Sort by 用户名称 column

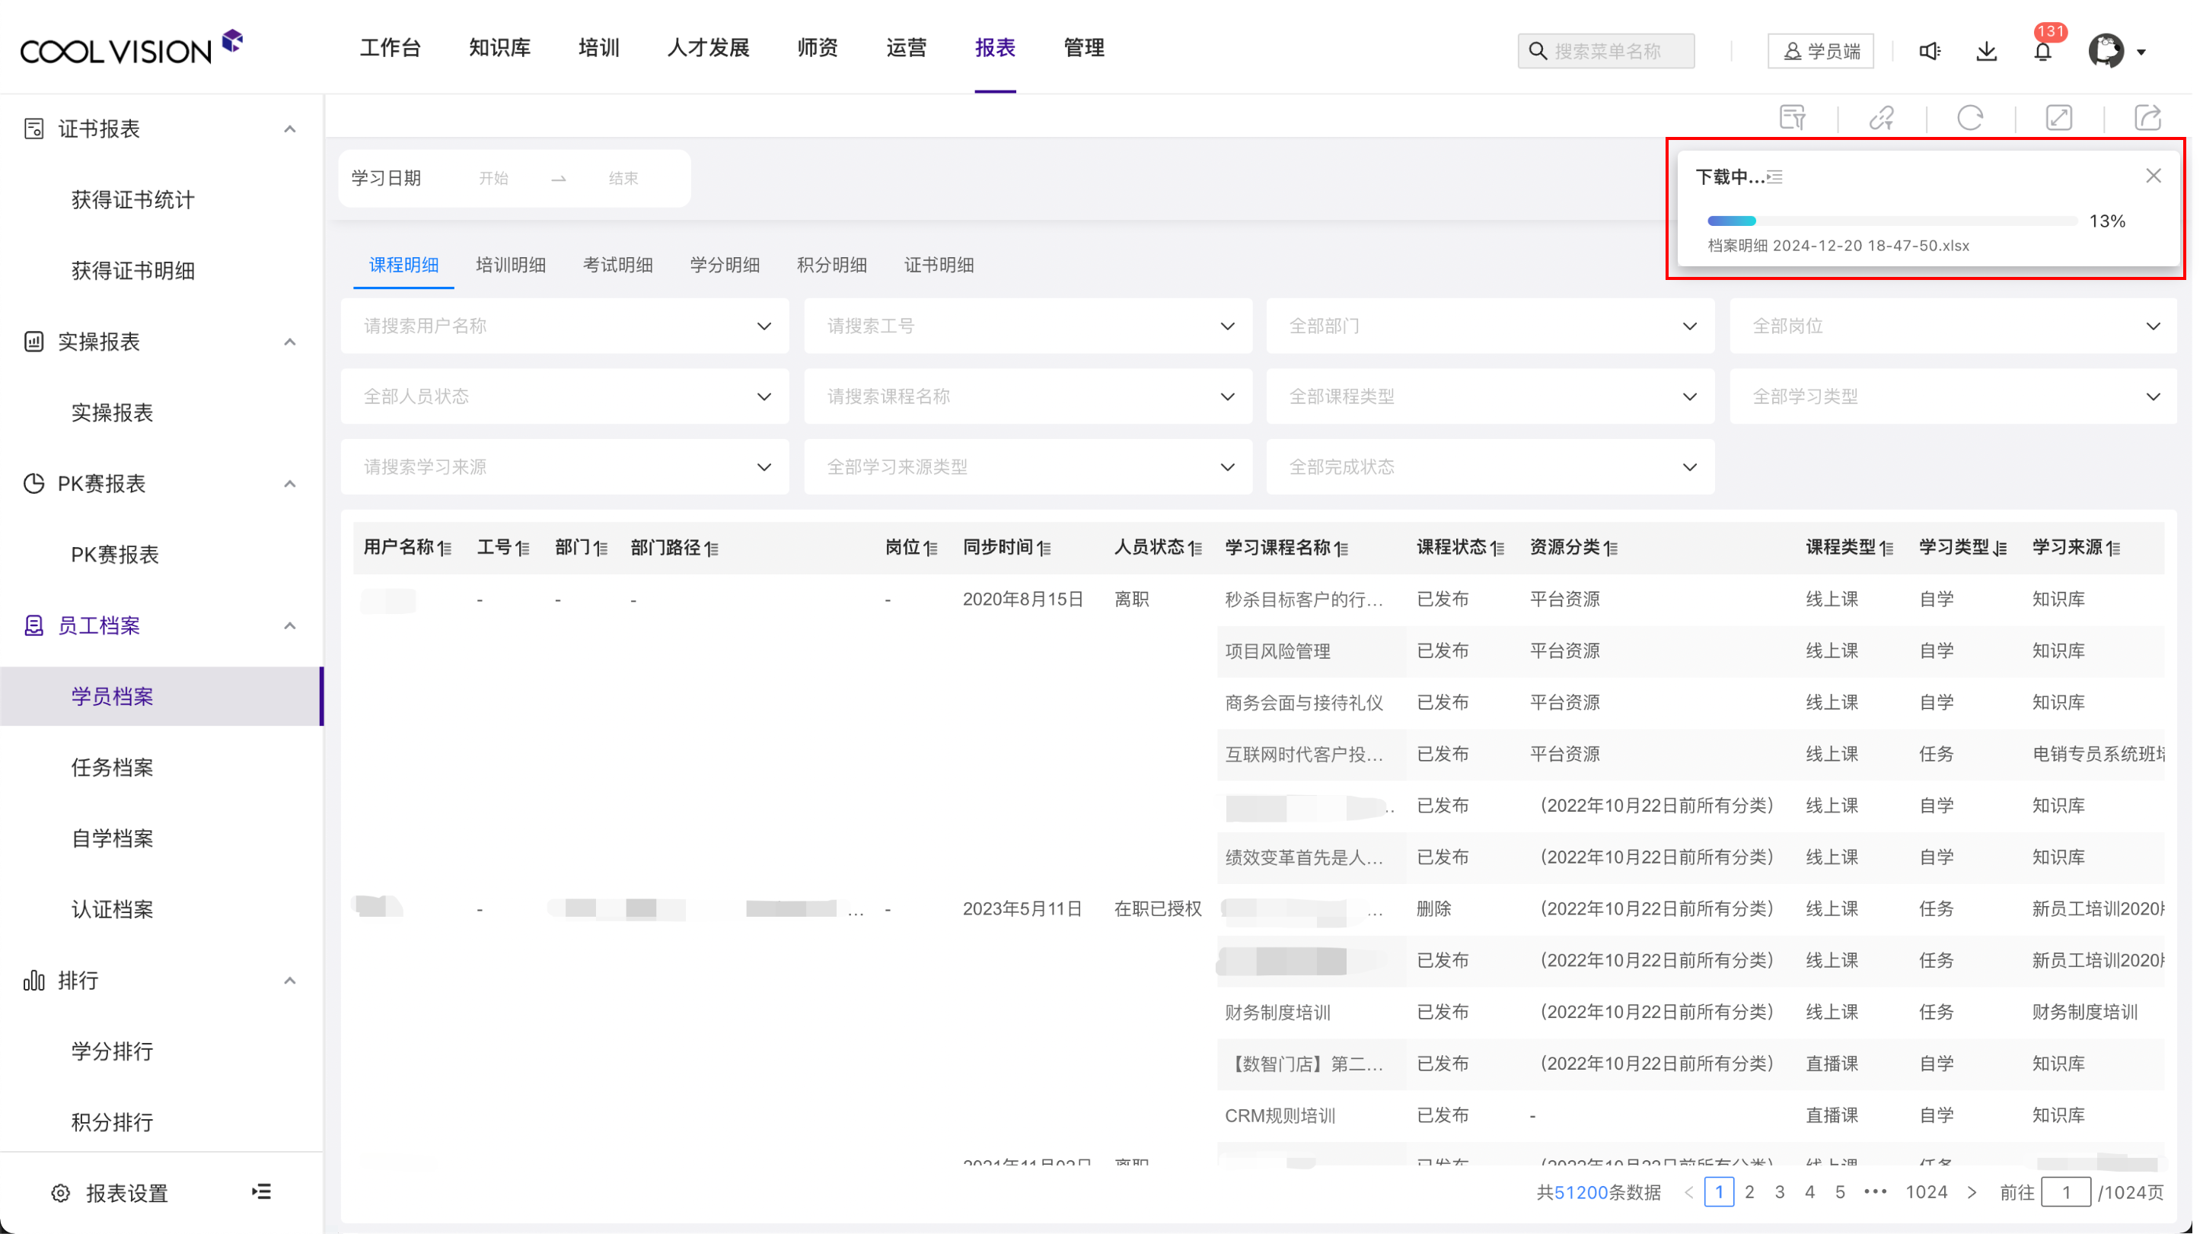coord(445,548)
